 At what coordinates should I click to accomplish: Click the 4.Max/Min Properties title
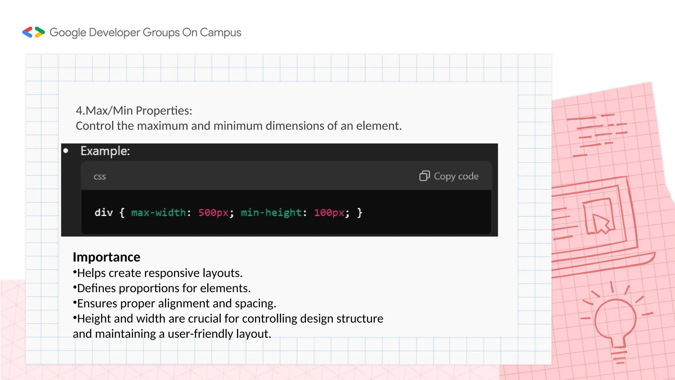click(x=134, y=111)
